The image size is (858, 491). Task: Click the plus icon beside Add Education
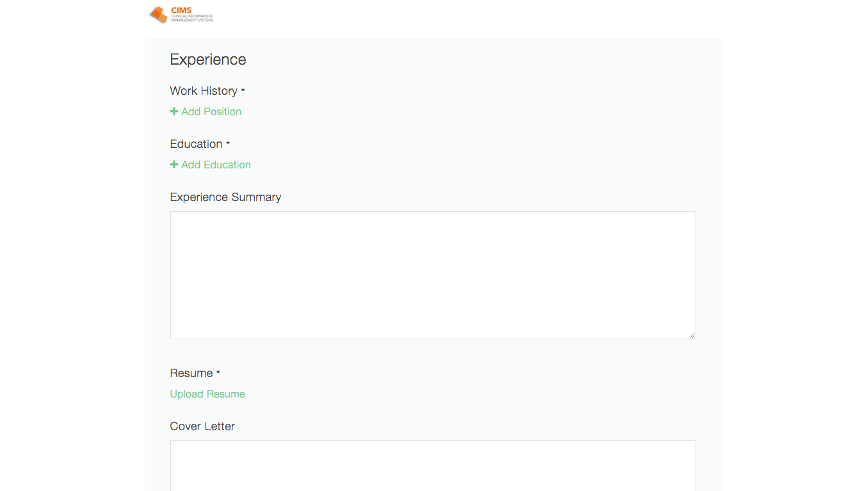pyautogui.click(x=174, y=165)
